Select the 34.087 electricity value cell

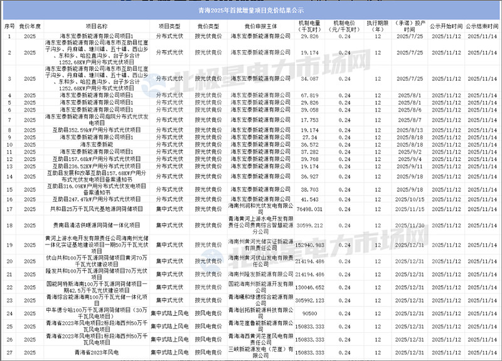[x=309, y=79]
